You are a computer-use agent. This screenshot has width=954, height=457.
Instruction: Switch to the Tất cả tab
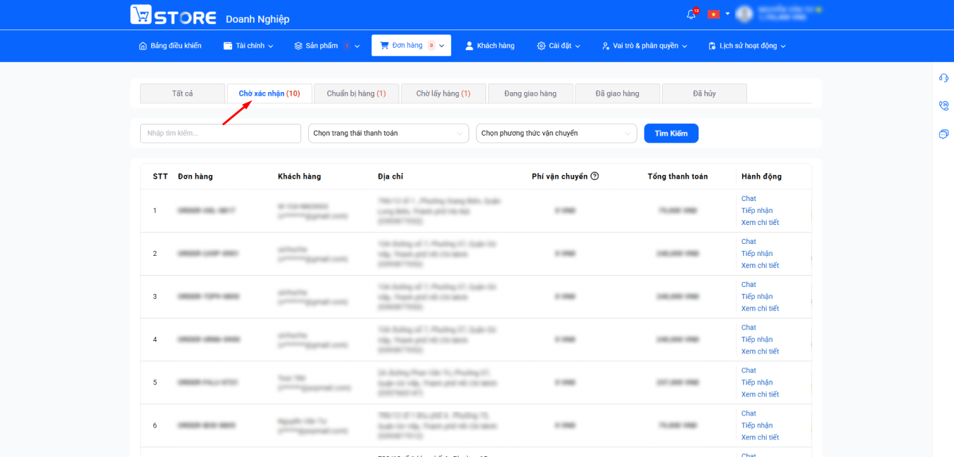[x=183, y=94]
